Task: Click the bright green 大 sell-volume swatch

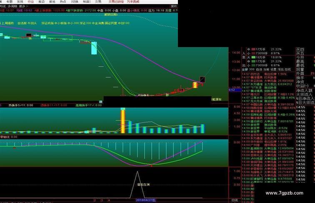Action: (x=253, y=57)
